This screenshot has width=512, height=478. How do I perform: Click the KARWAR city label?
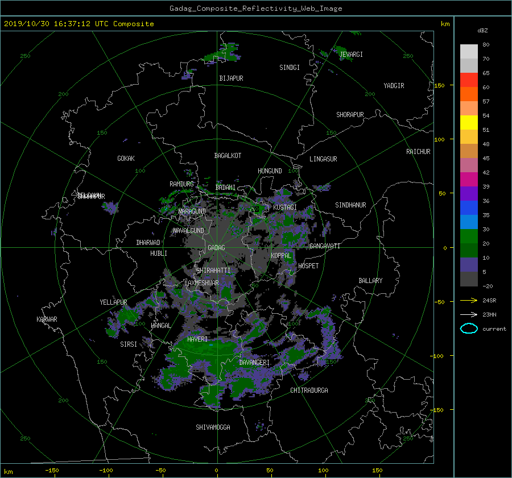point(47,319)
